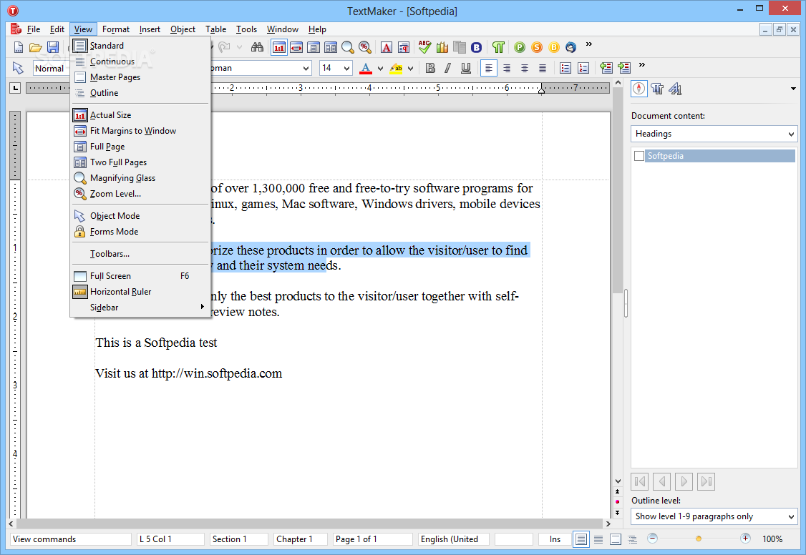This screenshot has height=555, width=806.
Task: Launch the green P Presentations icon
Action: (x=520, y=48)
